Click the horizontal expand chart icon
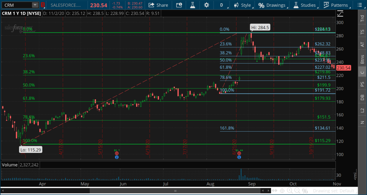The height and width of the screenshot is (195, 367). tap(275, 191)
